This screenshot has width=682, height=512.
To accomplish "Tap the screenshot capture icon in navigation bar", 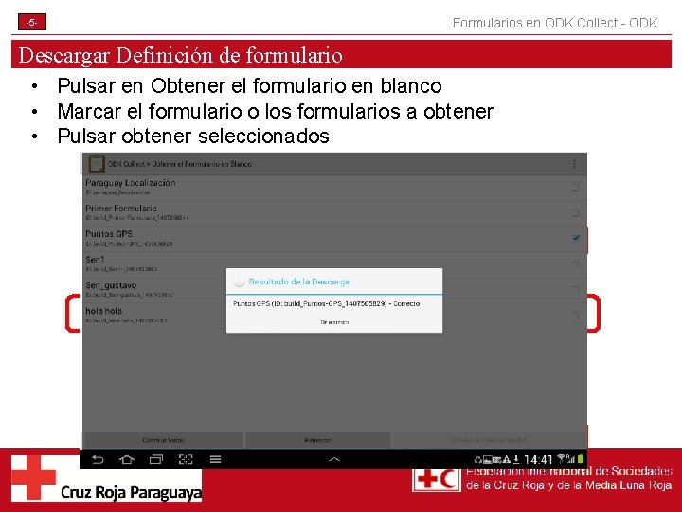I will tap(186, 459).
